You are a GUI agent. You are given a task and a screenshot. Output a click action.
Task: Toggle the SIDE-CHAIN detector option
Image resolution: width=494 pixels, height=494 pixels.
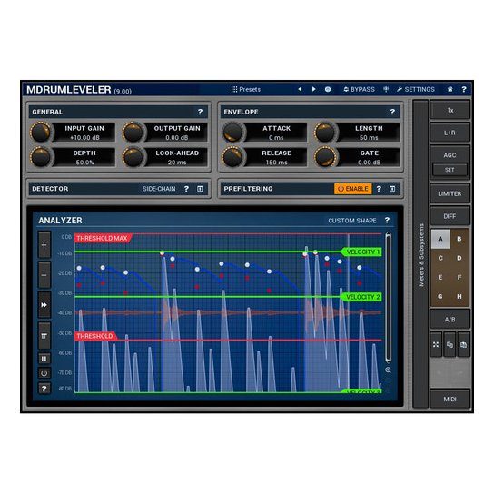tap(159, 189)
